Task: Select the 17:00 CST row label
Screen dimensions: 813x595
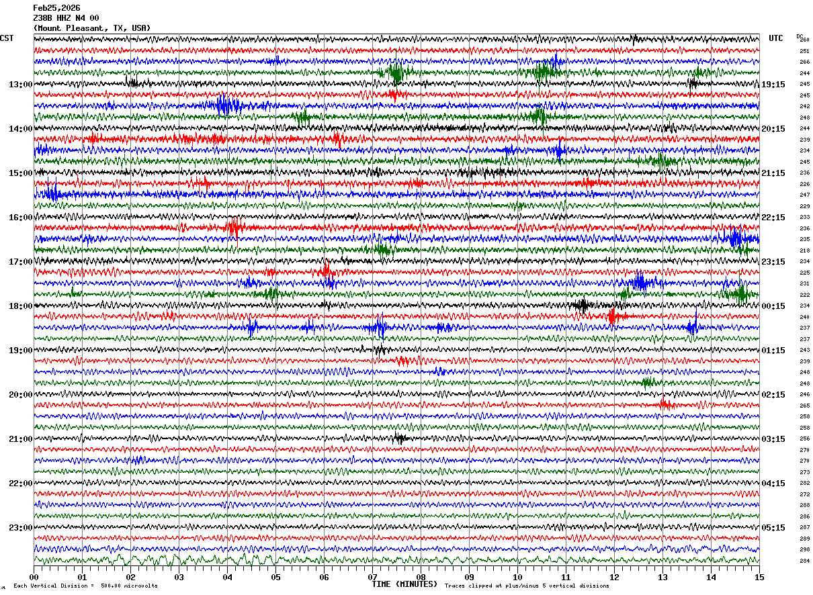Action: [x=20, y=262]
